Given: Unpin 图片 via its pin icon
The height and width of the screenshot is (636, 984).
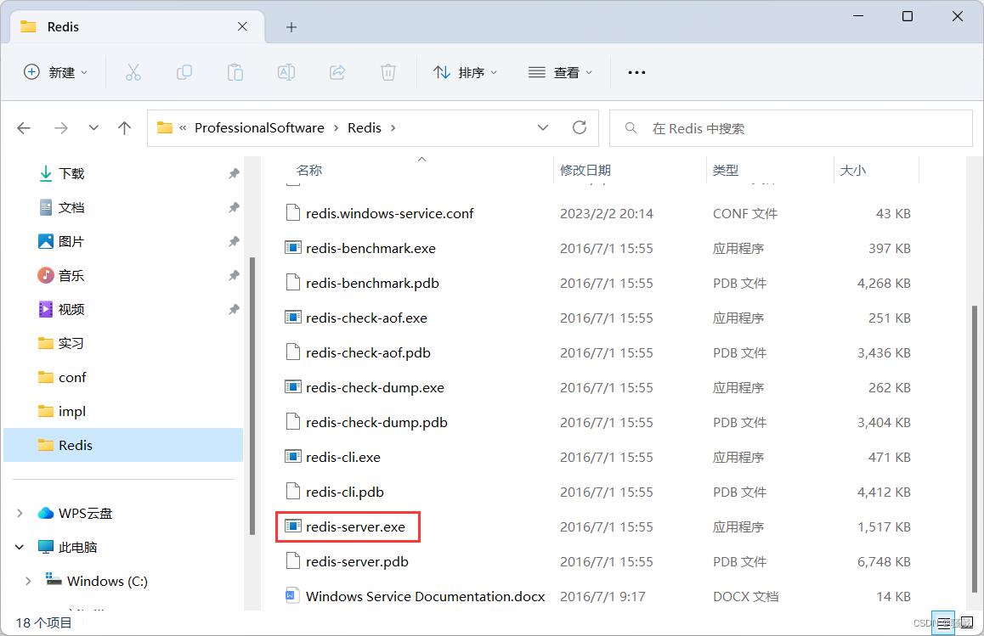Looking at the screenshot, I should (234, 241).
